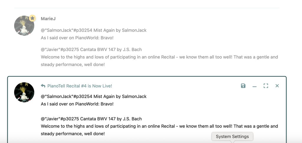Click the posted @"Javier"#p30275 Cantata BWV 147 text

coord(91,49)
